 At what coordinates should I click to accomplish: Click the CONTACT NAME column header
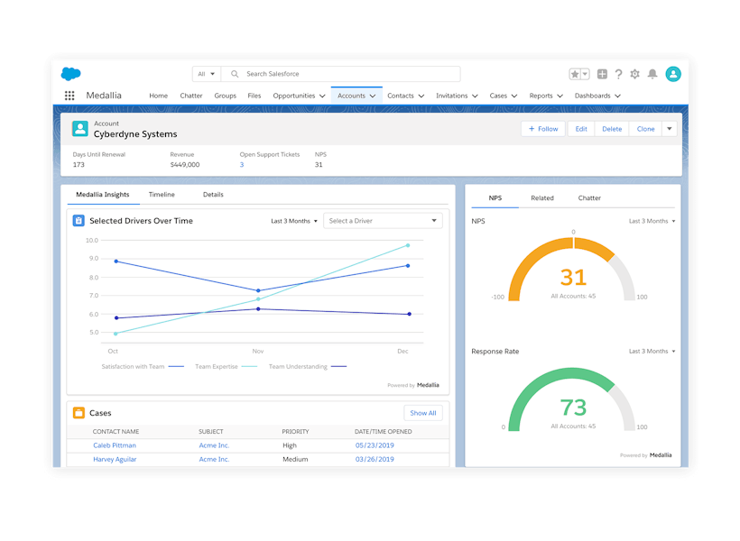pyautogui.click(x=116, y=432)
